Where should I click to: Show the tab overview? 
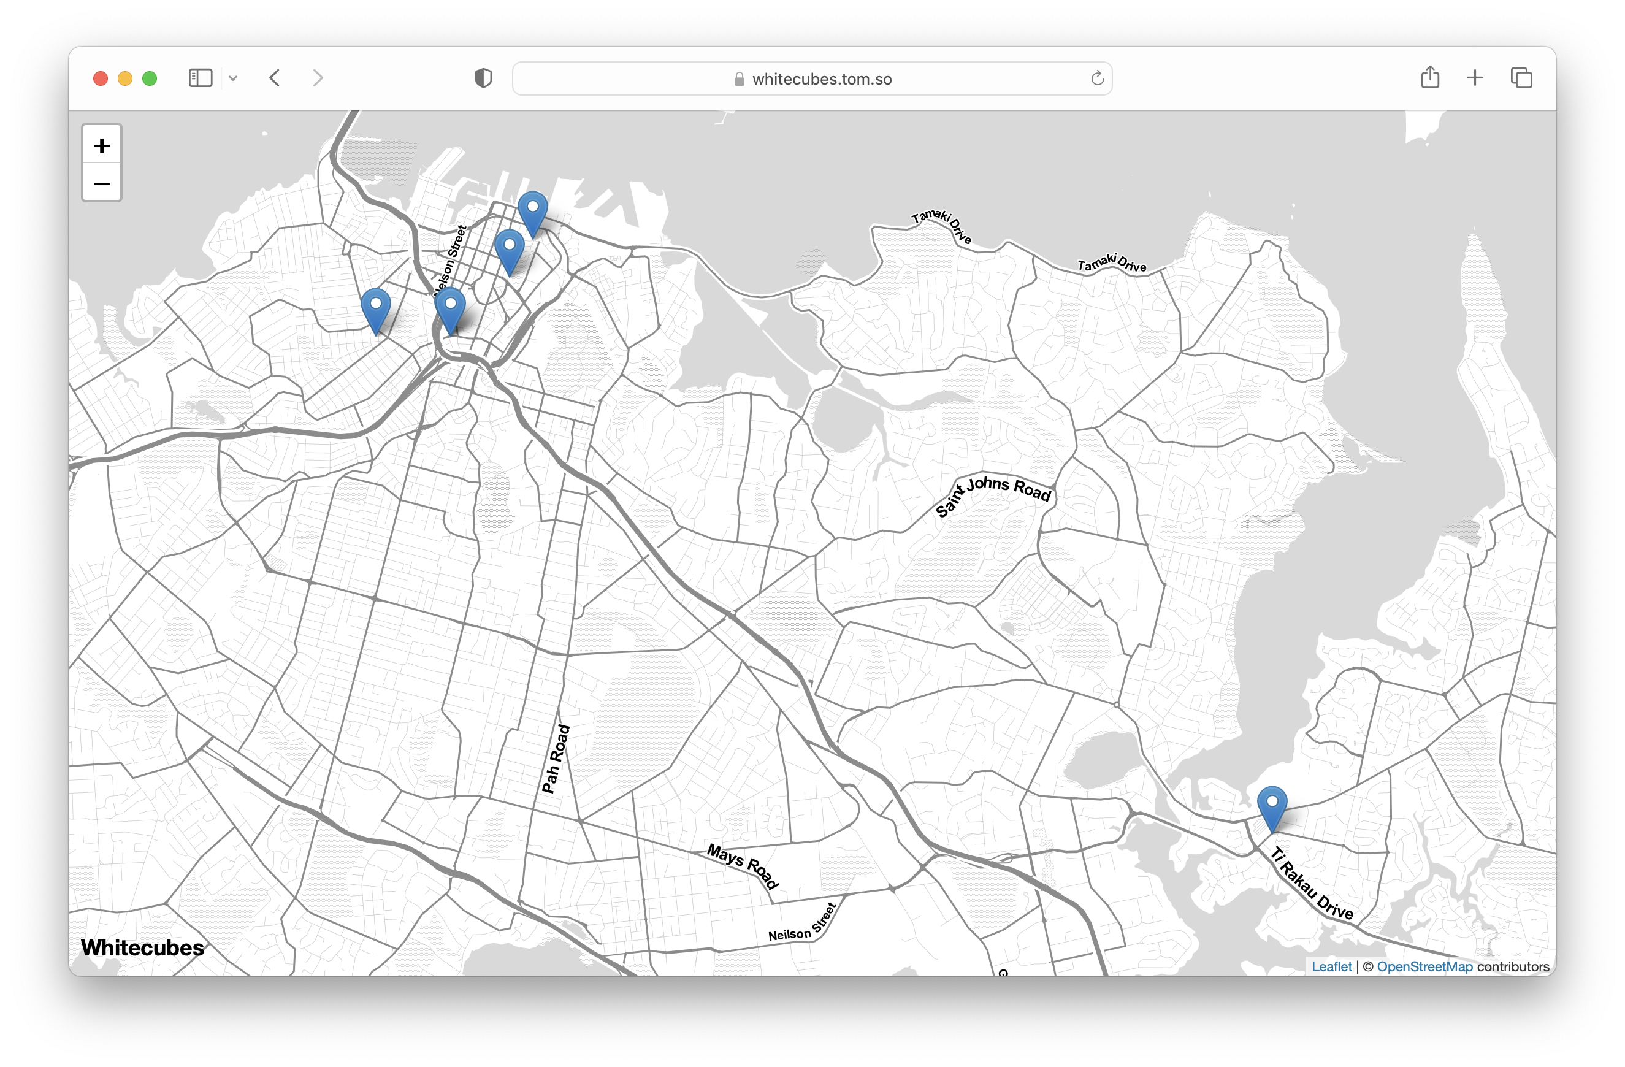click(1521, 78)
